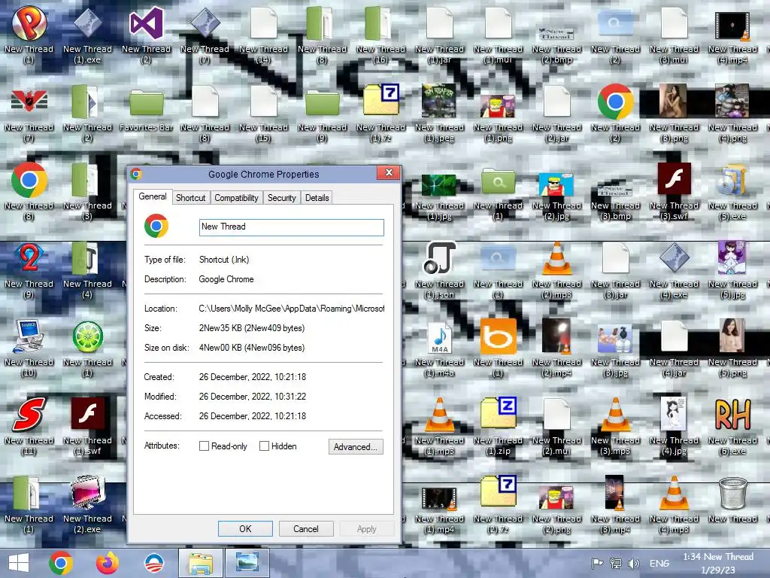Open the Action Center flag tray icon
770x578 pixels.
tap(597, 563)
